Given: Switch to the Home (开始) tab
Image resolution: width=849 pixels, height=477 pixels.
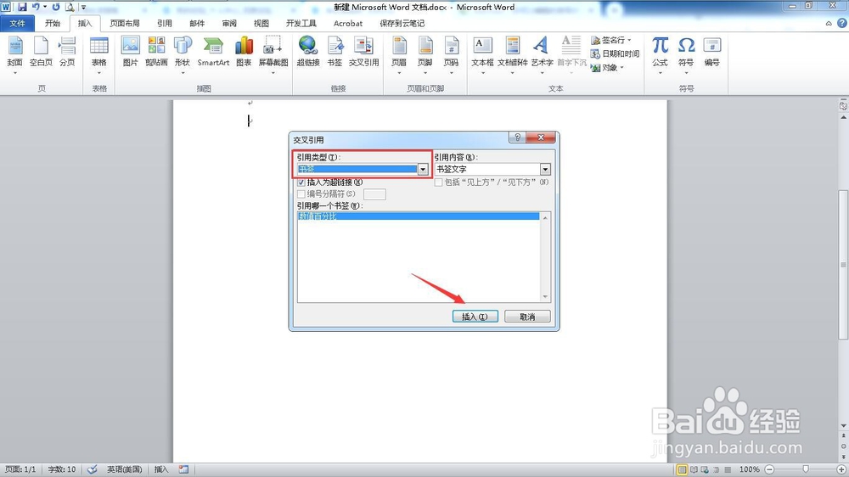Looking at the screenshot, I should pos(53,23).
